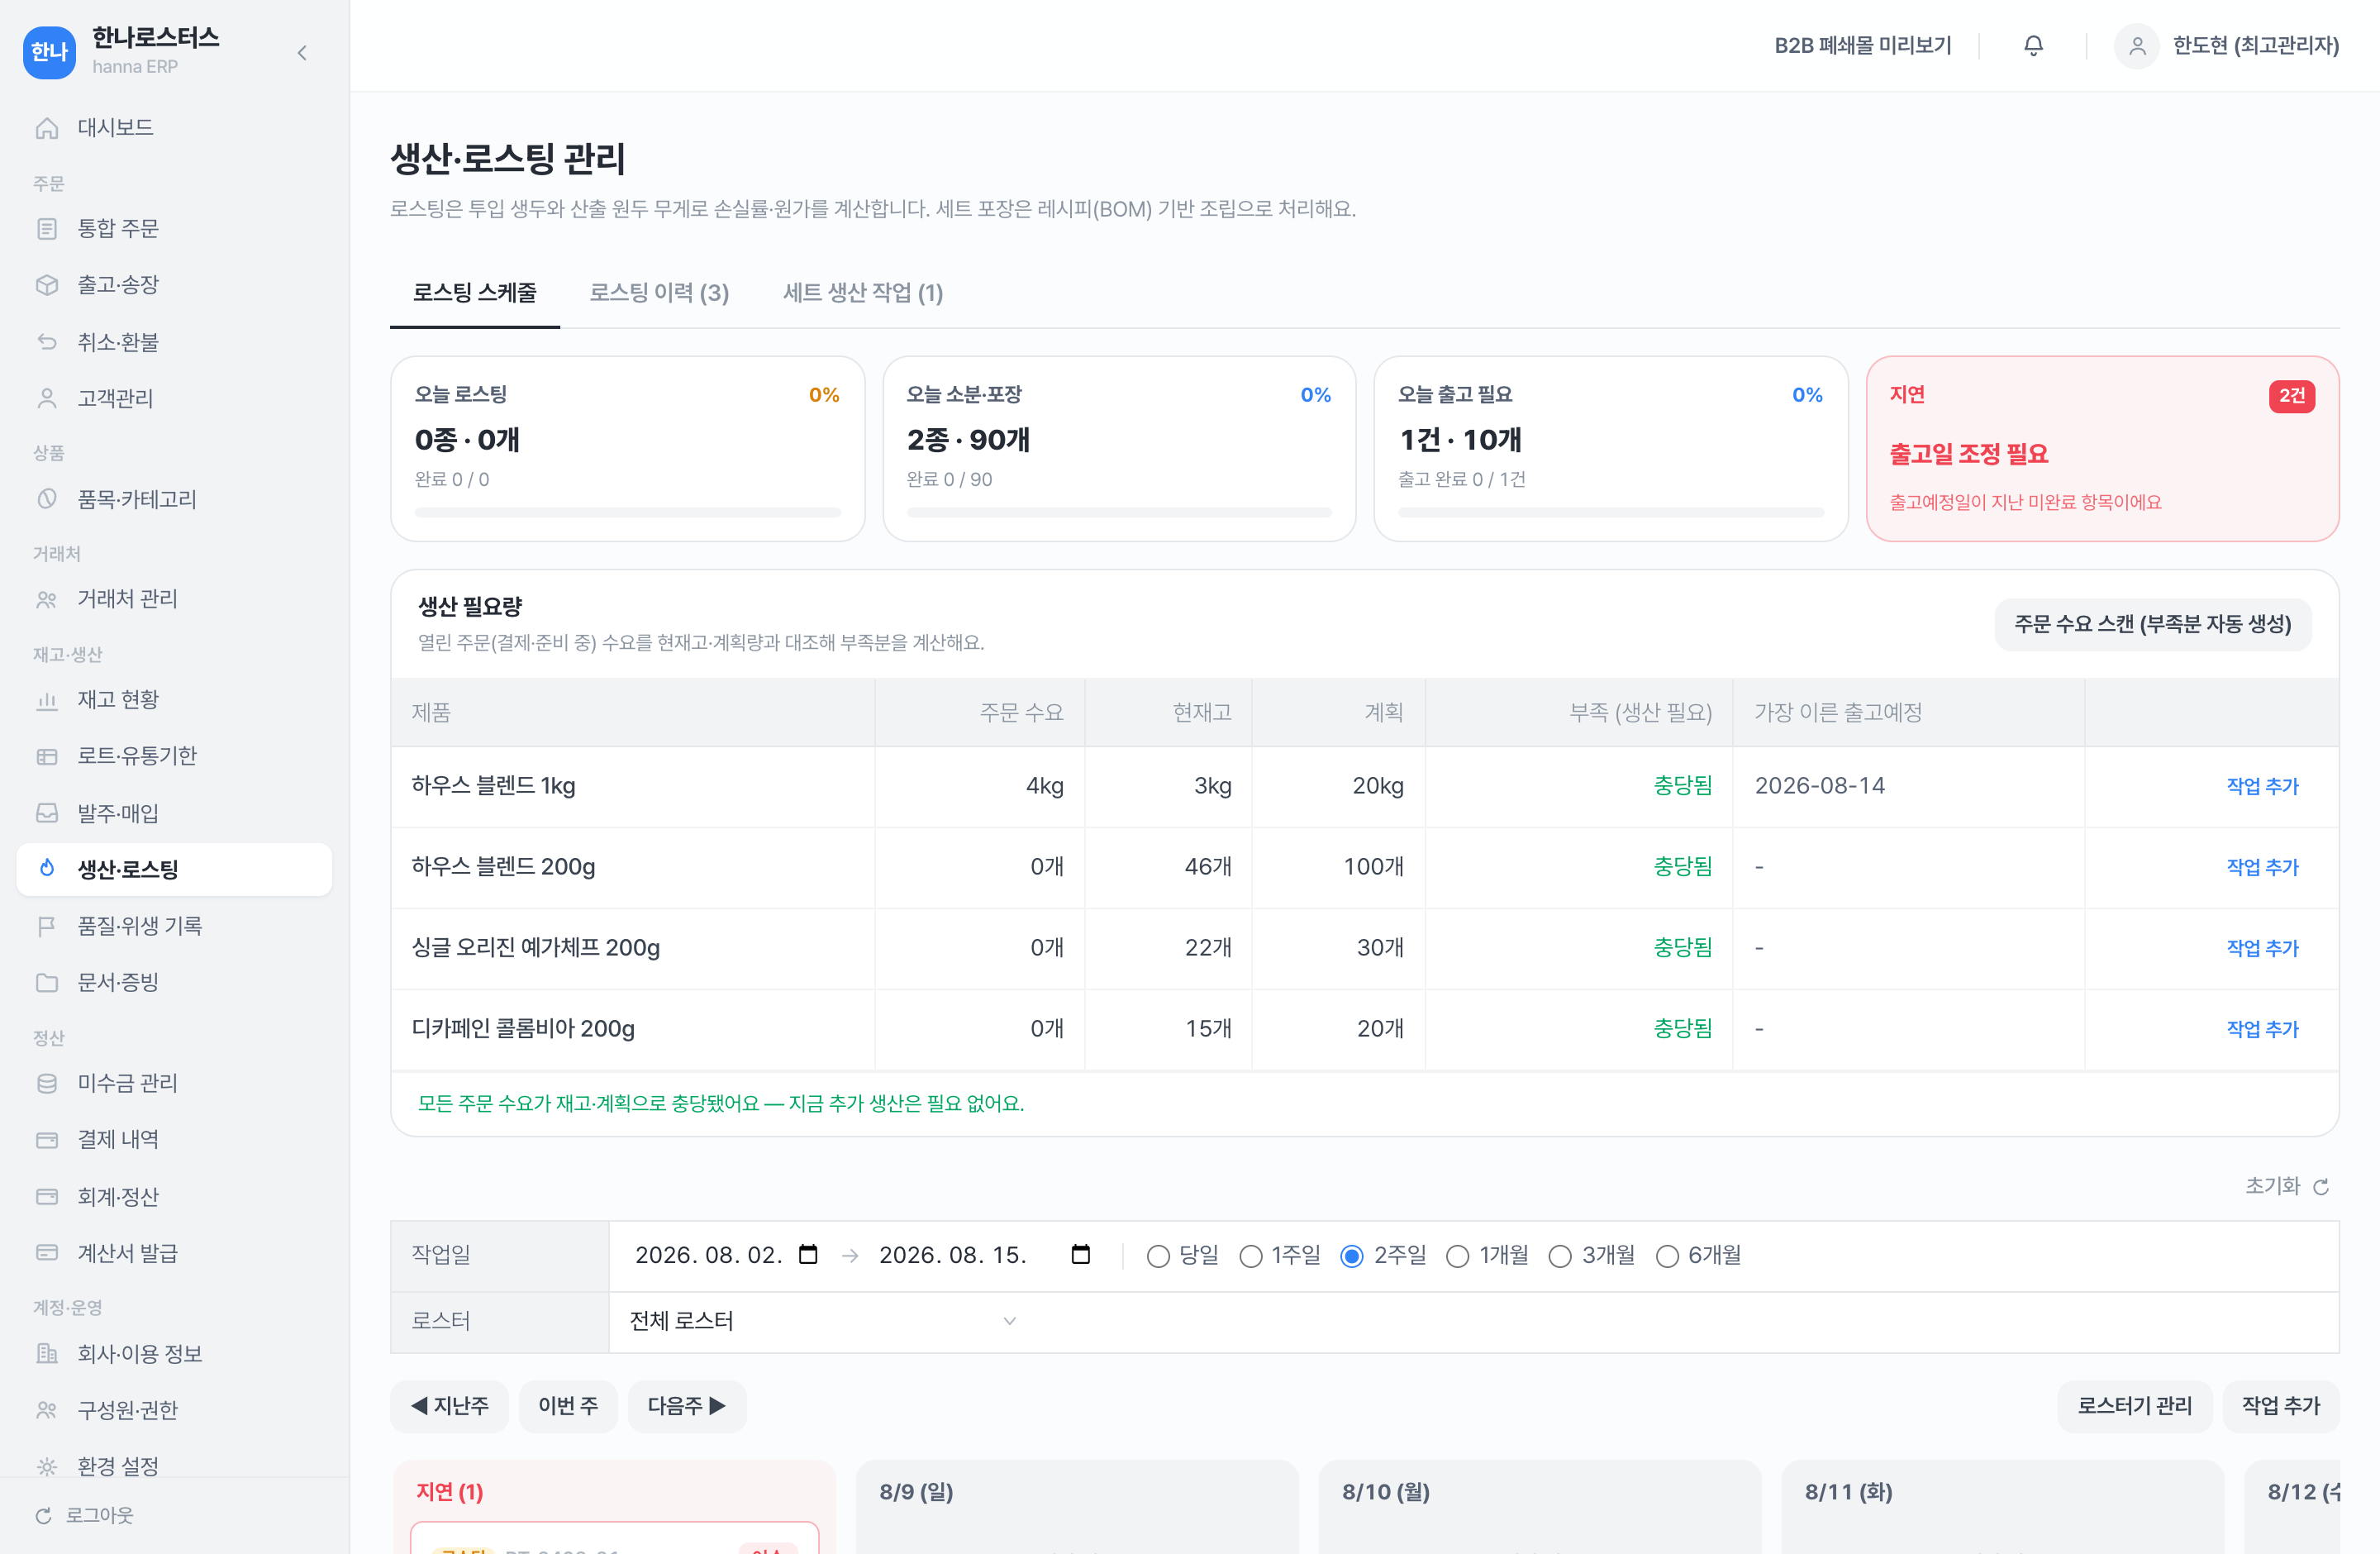Click the 로트·유통기한 table icon

point(47,756)
